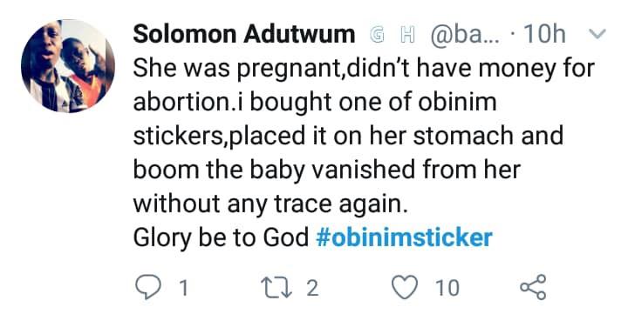This screenshot has height=314, width=628.
Task: Click the H flag letter badge
Action: [406, 35]
